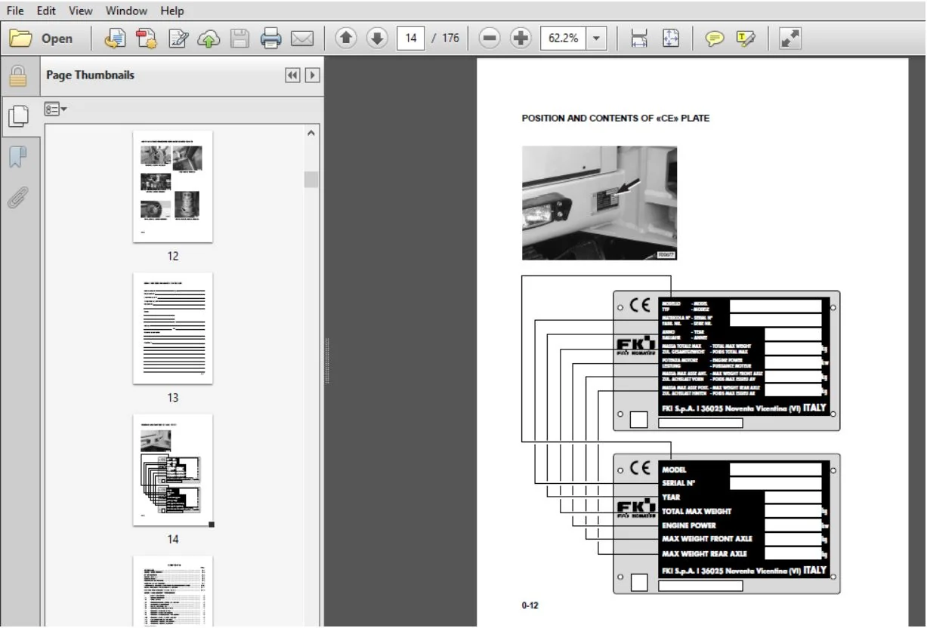
Task: Click the fit width scrolling icon
Action: (639, 38)
